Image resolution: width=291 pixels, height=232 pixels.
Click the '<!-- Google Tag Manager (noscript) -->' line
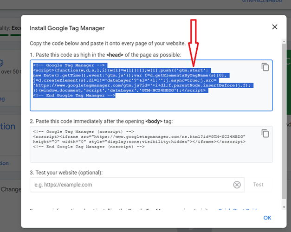(84, 132)
